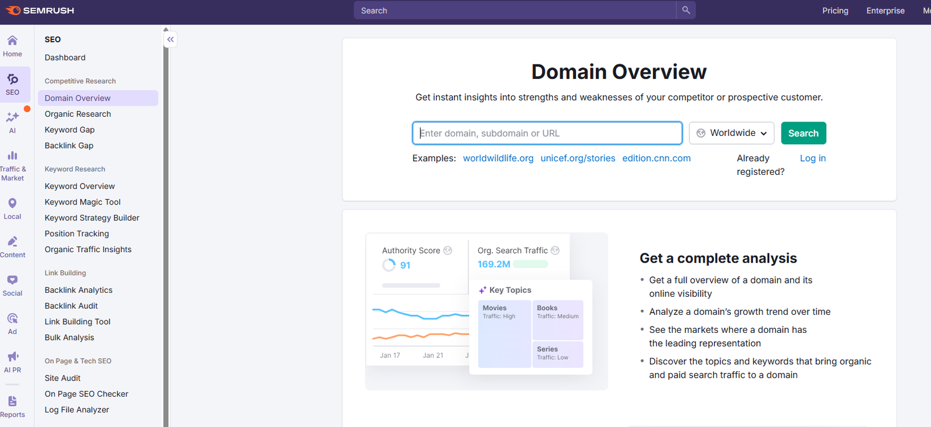Click the Log in link
The height and width of the screenshot is (427, 931).
pos(813,158)
